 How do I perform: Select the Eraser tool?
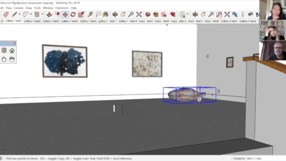point(6,14)
